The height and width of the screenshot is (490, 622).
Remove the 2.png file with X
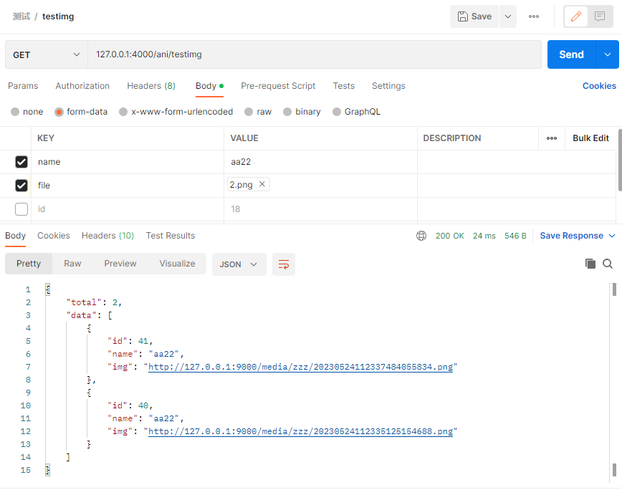pos(262,184)
